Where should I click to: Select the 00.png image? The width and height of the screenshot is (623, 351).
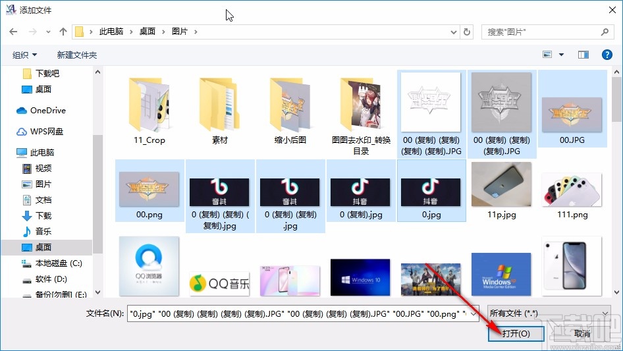point(149,191)
